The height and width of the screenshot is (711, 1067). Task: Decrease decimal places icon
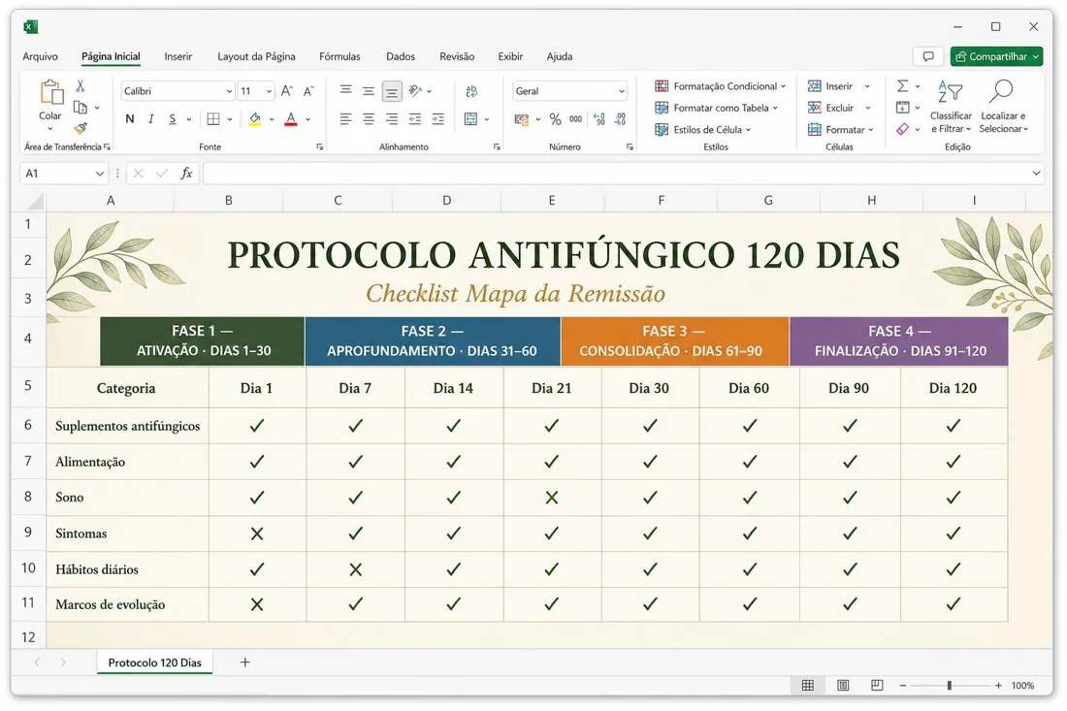pyautogui.click(x=620, y=119)
